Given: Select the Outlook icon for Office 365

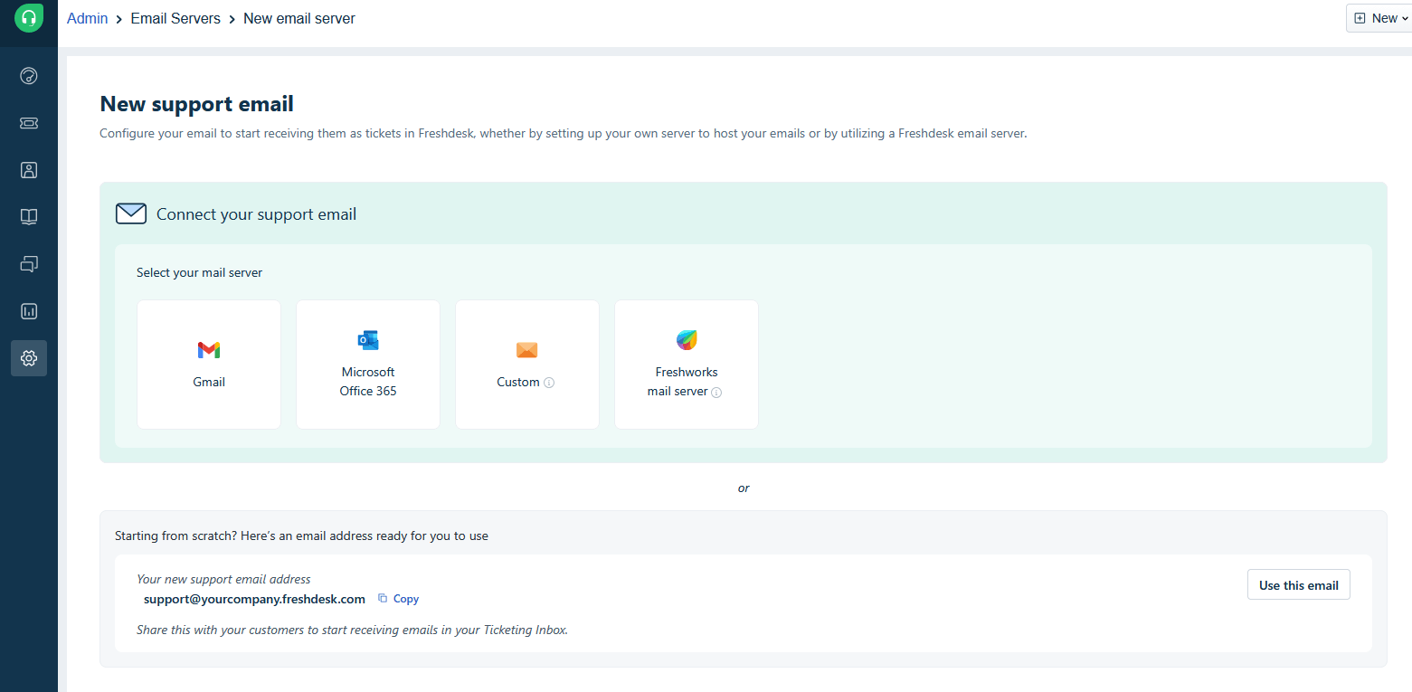Looking at the screenshot, I should click(368, 340).
